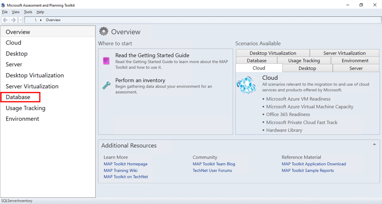The height and width of the screenshot is (204, 382).
Task: Open TechNet User Forums link
Action: point(212,171)
